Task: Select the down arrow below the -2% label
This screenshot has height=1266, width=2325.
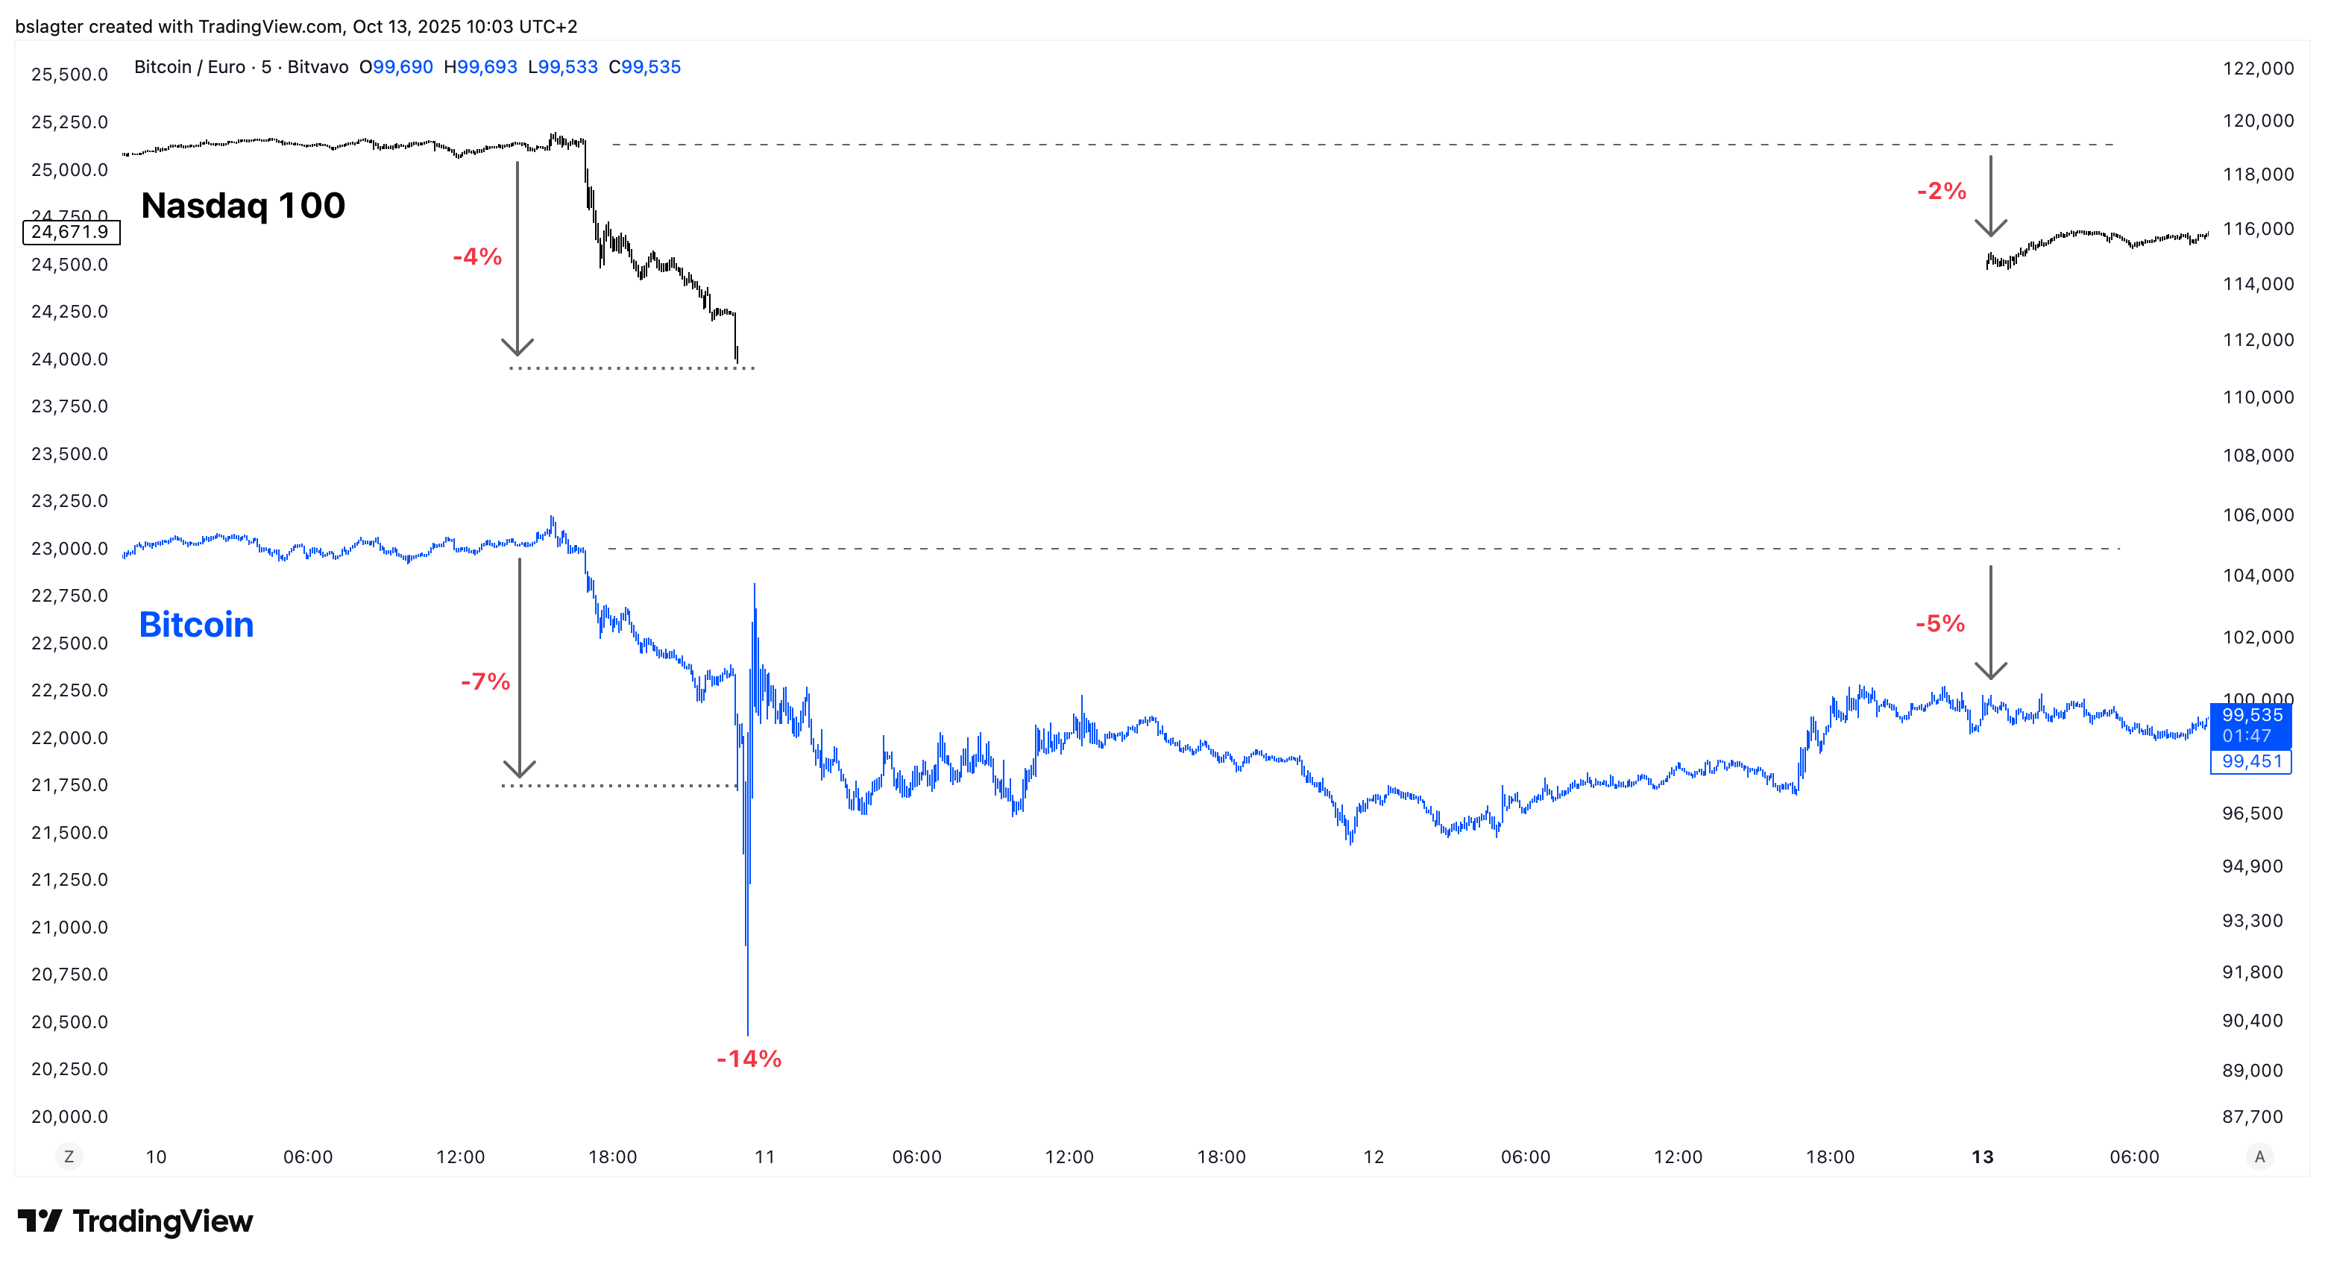Action: (x=1990, y=196)
